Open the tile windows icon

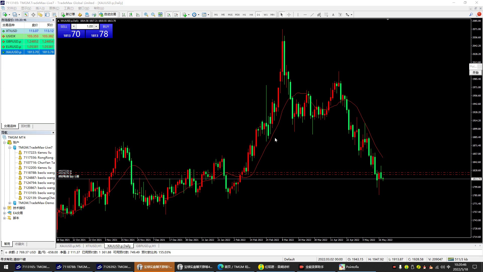tap(160, 15)
